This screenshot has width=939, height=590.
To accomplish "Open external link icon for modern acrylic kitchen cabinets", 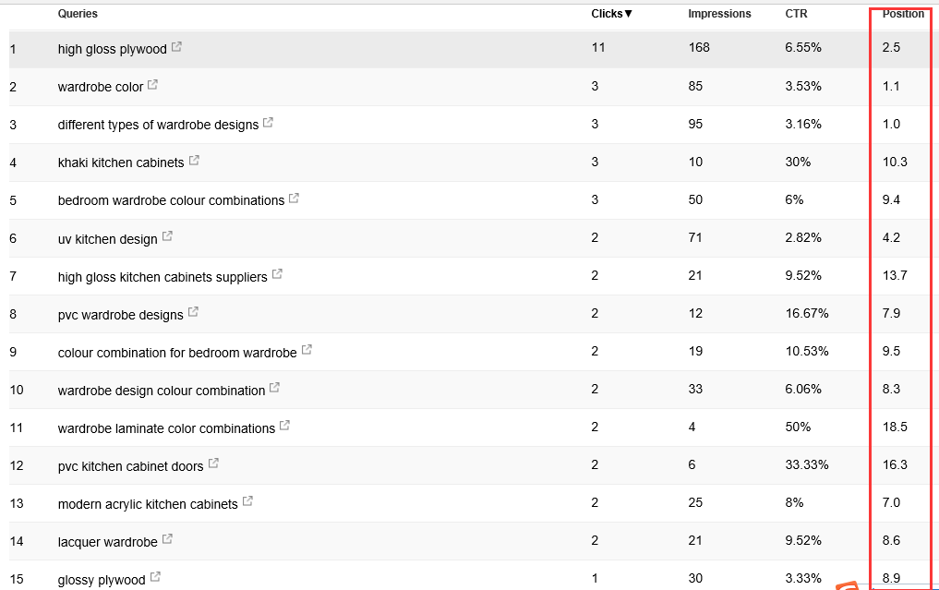I will pos(248,501).
